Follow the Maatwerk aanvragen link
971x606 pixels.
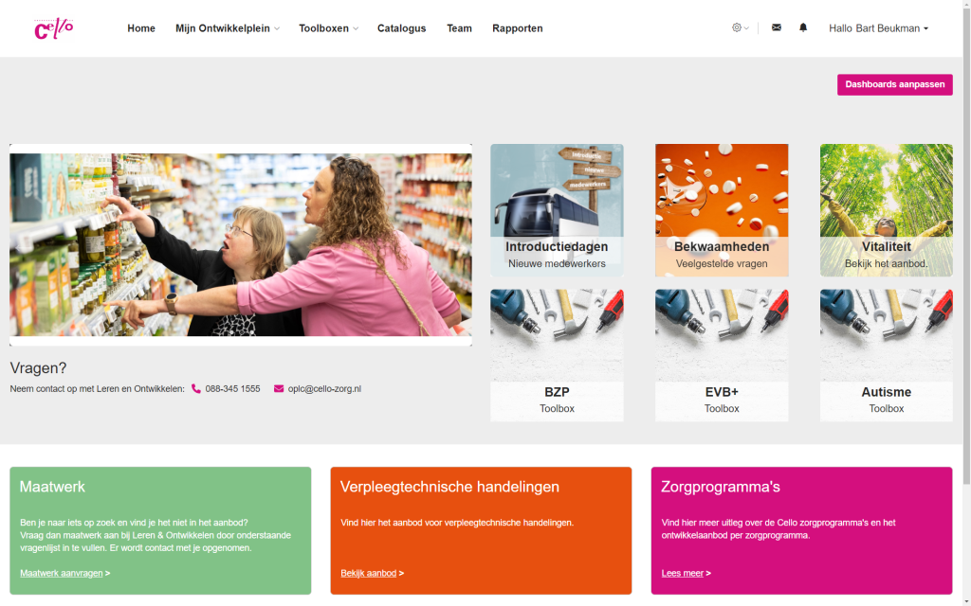click(x=62, y=573)
